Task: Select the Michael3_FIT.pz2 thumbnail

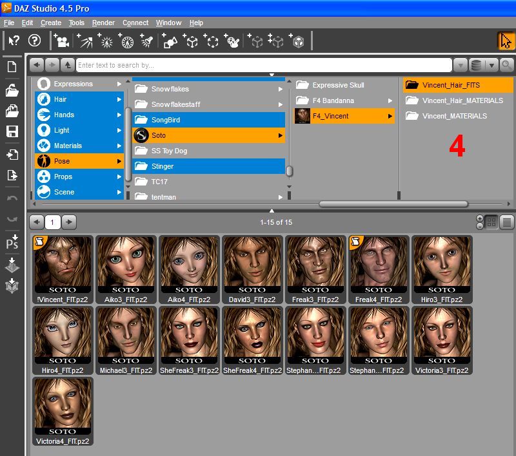Action: click(x=126, y=340)
